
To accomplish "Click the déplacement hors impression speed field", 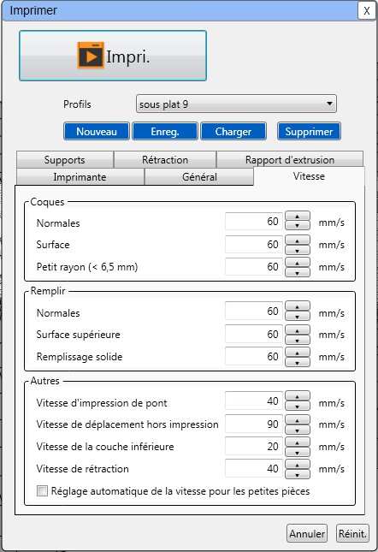I will [x=254, y=424].
